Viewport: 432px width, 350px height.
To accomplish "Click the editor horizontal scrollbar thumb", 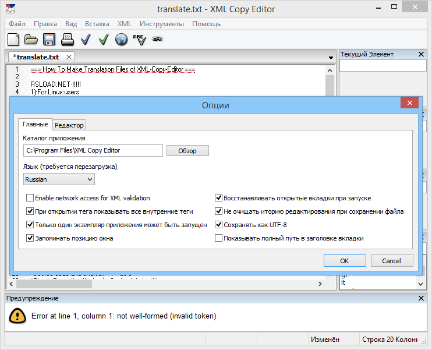I will pyautogui.click(x=54, y=284).
